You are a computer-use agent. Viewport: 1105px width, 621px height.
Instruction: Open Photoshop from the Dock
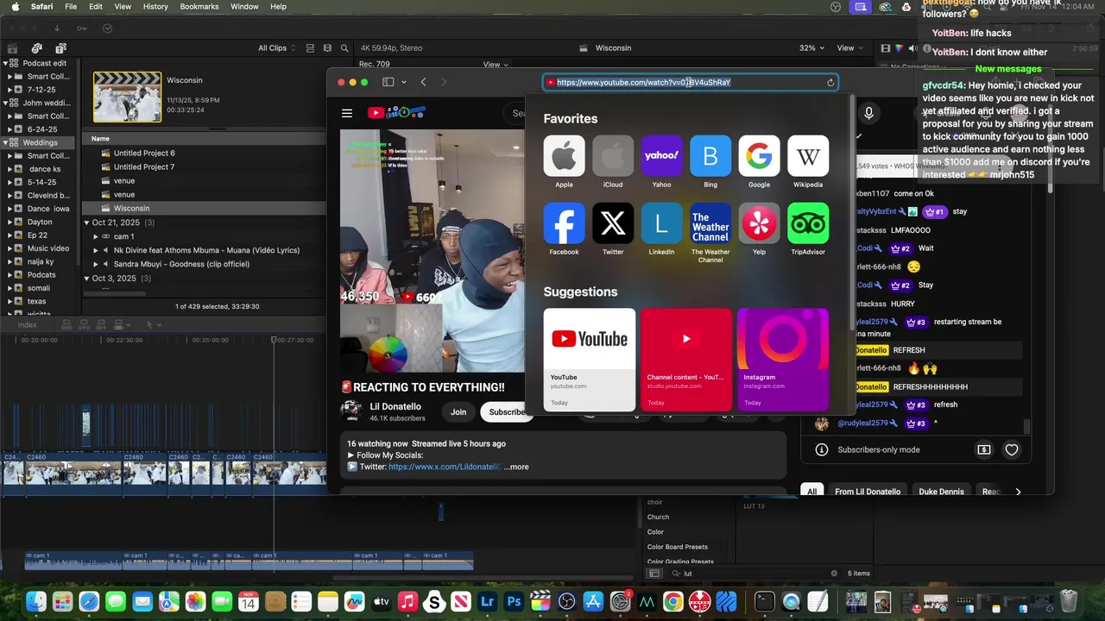coord(514,601)
